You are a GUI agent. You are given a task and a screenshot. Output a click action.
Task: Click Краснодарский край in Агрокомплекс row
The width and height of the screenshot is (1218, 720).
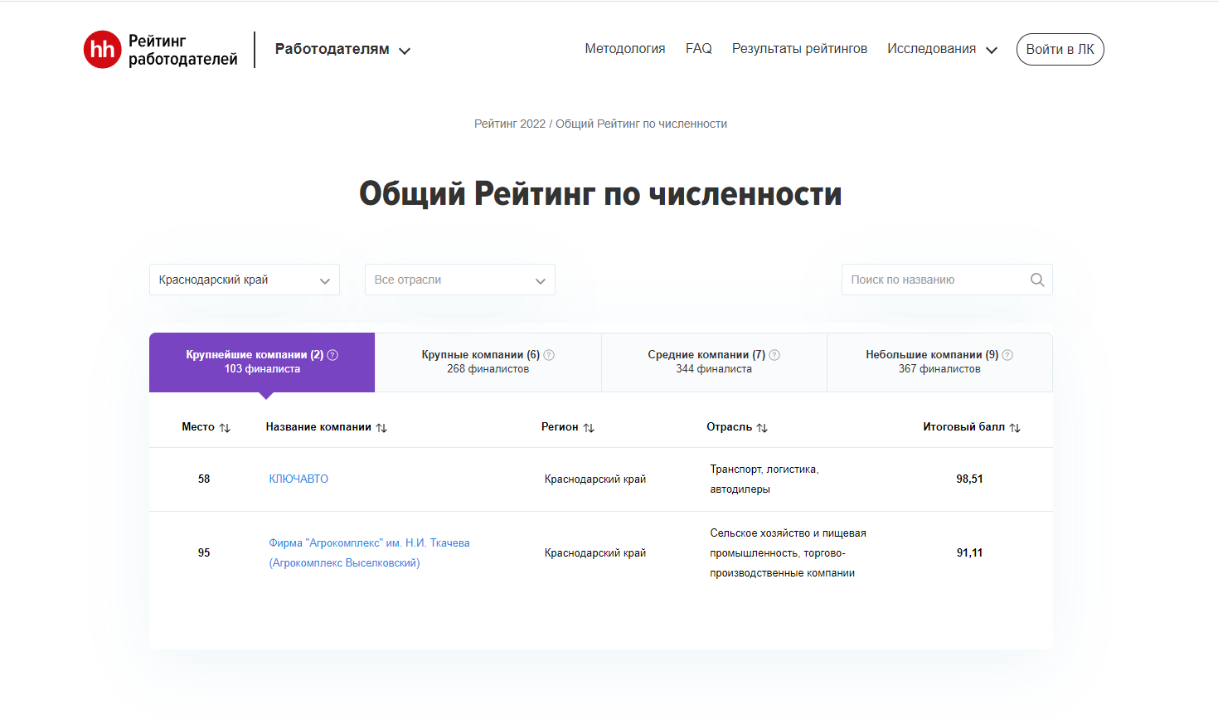[595, 553]
